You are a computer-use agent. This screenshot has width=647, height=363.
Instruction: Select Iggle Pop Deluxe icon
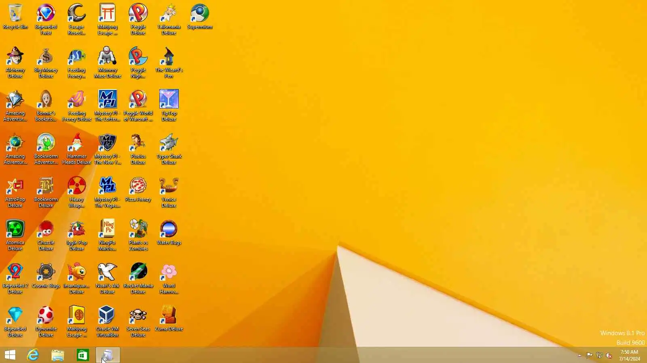77,235
